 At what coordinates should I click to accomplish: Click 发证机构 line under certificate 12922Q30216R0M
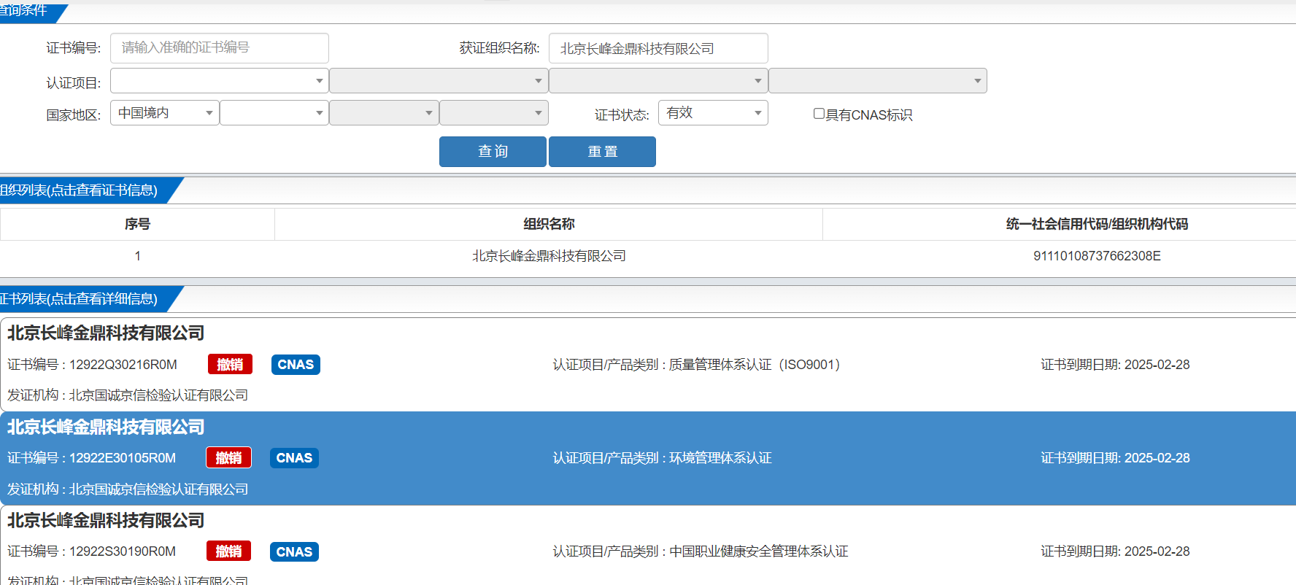click(x=128, y=395)
